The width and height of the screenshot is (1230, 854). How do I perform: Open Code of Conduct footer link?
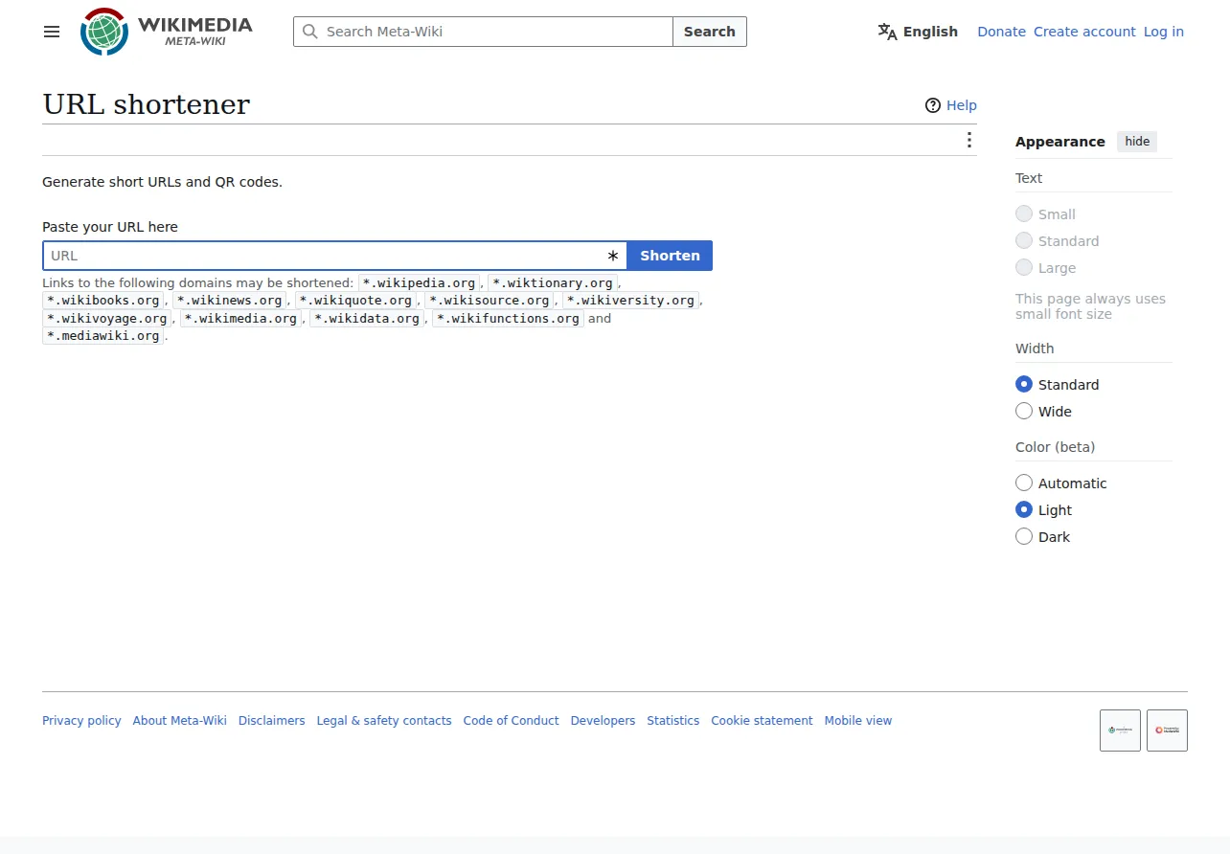511,721
